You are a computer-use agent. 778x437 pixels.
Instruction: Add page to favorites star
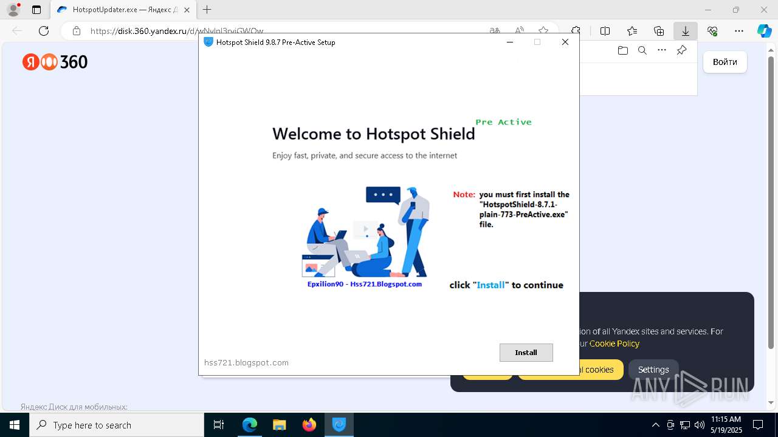coord(543,31)
